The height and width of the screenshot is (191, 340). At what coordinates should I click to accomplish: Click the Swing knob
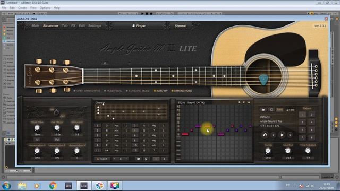tap(268, 151)
